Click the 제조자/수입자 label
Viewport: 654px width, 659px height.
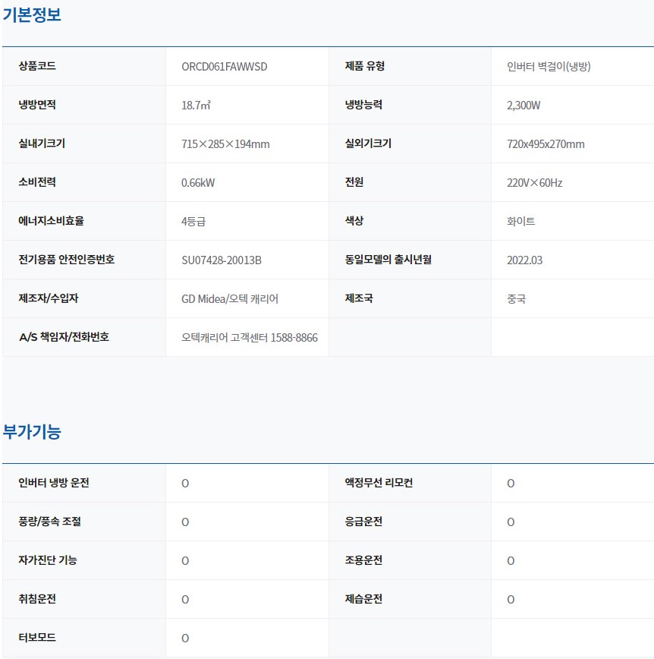click(x=49, y=298)
